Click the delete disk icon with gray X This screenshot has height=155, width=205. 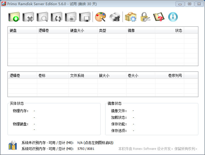click(x=28, y=17)
